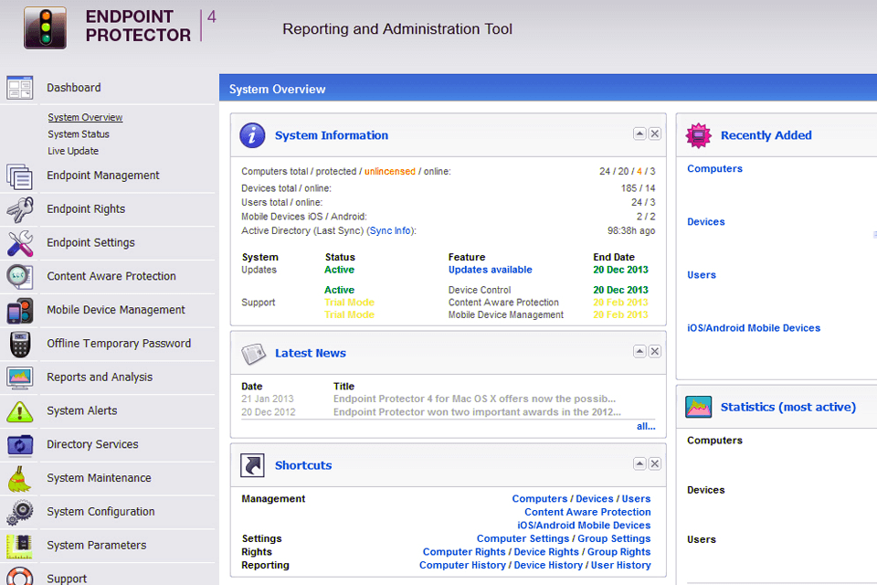Screen dimensions: 877x585
Task: Open Content Aware Protection menu label
Action: (x=111, y=277)
